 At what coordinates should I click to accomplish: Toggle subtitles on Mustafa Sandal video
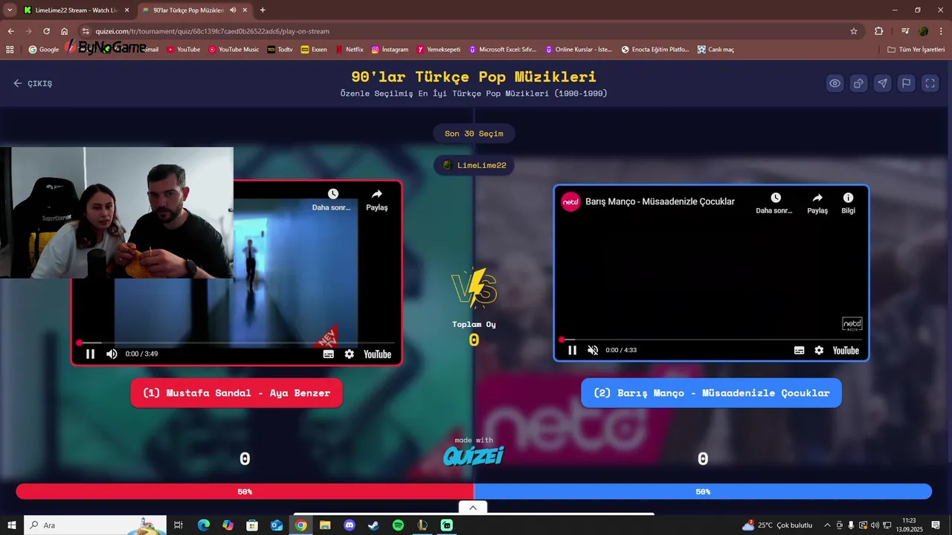(328, 354)
